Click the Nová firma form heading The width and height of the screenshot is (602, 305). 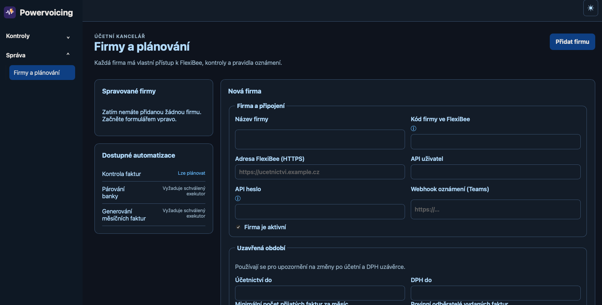244,91
